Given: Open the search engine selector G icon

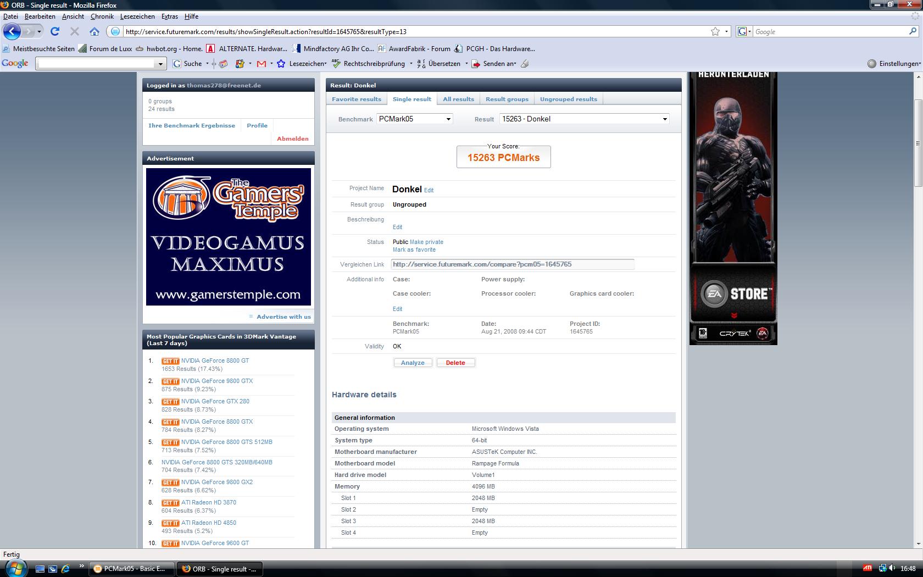Looking at the screenshot, I should coord(743,31).
